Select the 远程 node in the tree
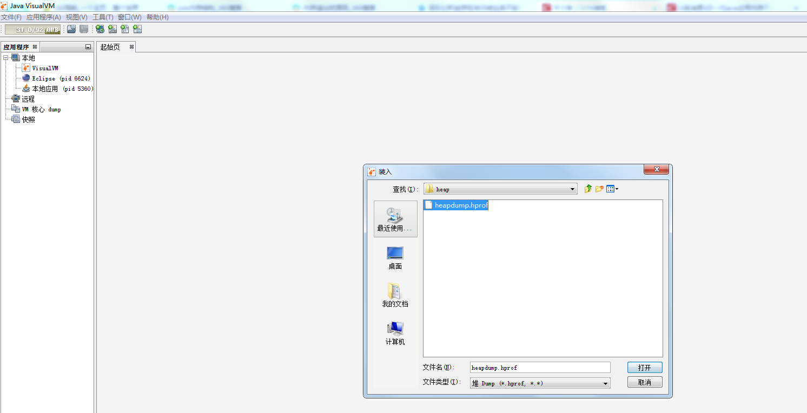 28,99
